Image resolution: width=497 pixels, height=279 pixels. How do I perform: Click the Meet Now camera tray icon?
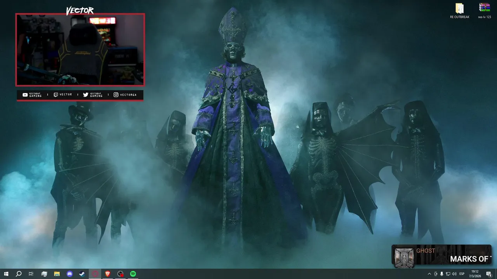click(x=436, y=274)
